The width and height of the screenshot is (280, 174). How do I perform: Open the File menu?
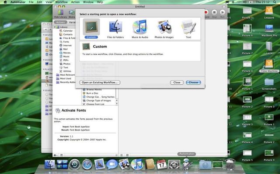pyautogui.click(x=31, y=2)
